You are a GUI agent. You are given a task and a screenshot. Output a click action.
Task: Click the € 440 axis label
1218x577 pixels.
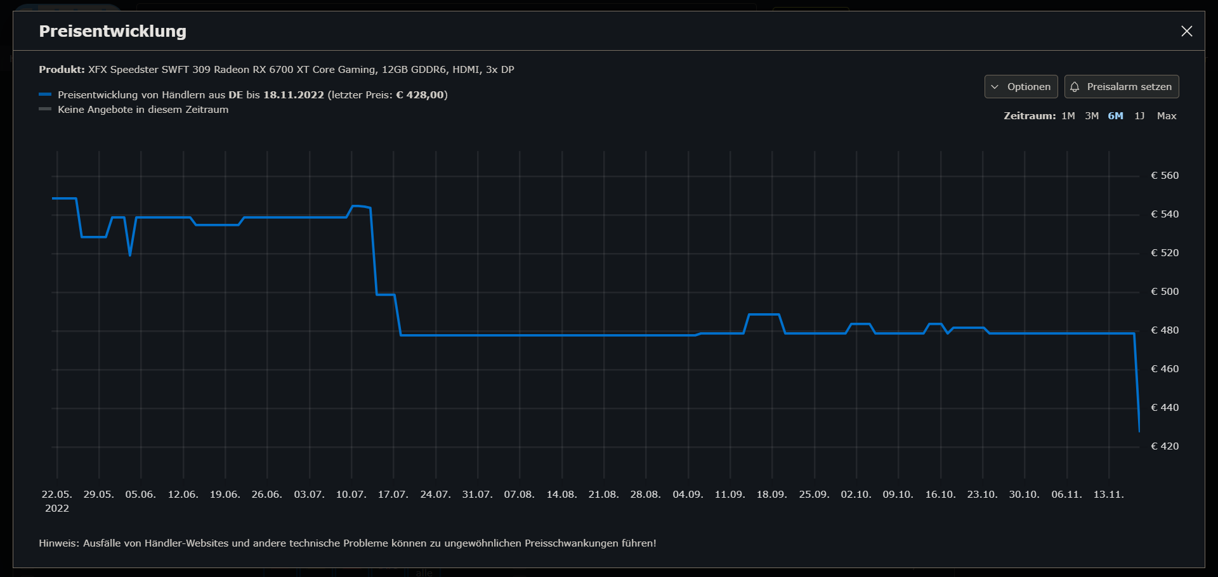click(1165, 408)
